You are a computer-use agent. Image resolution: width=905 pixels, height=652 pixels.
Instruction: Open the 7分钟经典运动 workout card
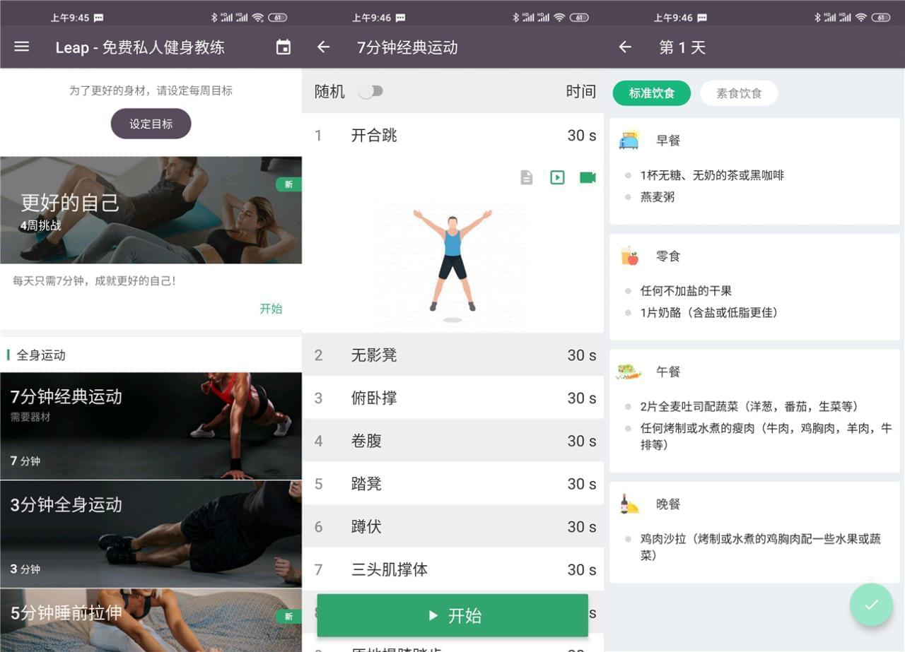pos(151,426)
